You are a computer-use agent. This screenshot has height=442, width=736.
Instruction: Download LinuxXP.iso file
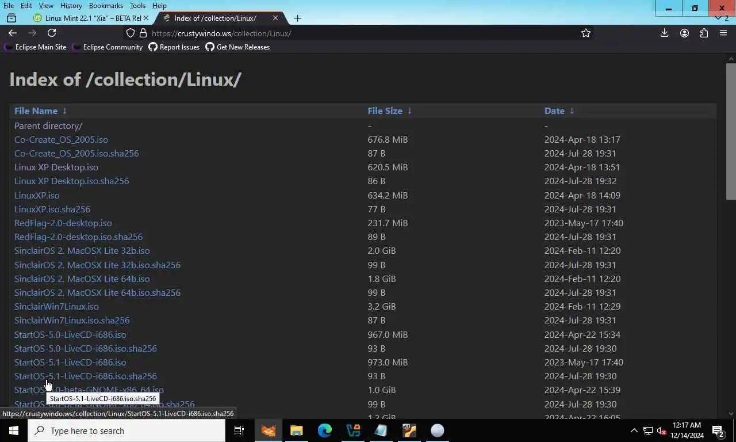click(x=37, y=195)
